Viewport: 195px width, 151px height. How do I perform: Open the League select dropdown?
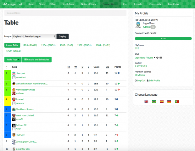34,36
